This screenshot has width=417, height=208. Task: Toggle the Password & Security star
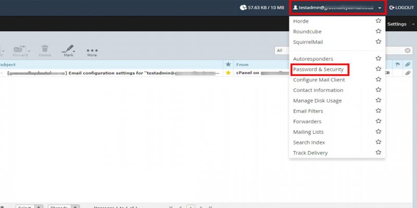click(378, 69)
